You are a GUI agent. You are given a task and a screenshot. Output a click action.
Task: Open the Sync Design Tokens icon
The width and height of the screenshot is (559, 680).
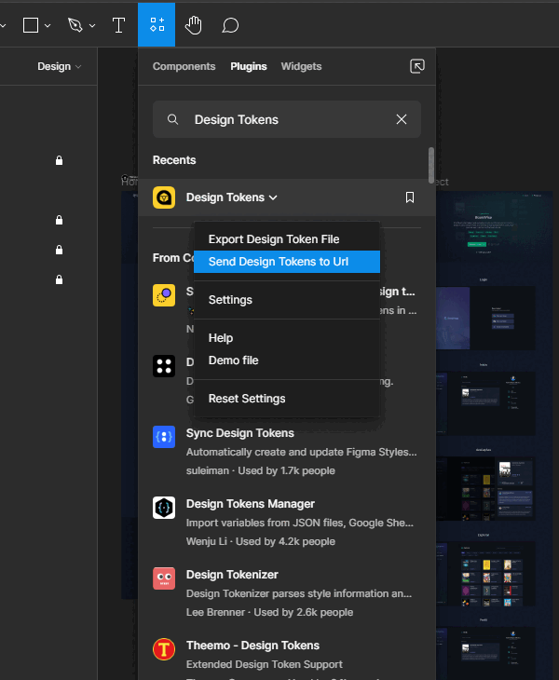pyautogui.click(x=164, y=437)
